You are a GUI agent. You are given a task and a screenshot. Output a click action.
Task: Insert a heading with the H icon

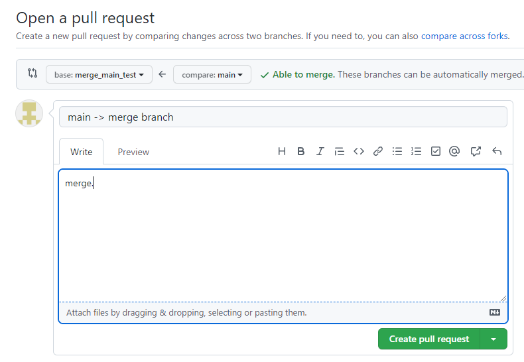282,152
